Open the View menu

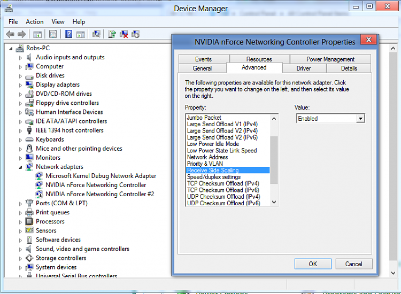pos(58,22)
